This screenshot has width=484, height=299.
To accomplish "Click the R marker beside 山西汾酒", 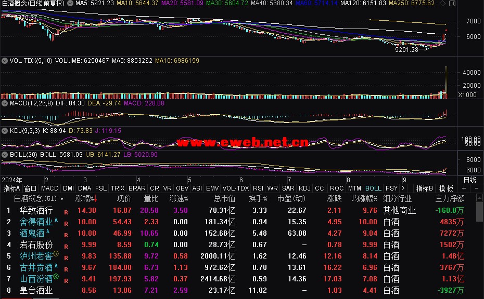I will (66, 280).
